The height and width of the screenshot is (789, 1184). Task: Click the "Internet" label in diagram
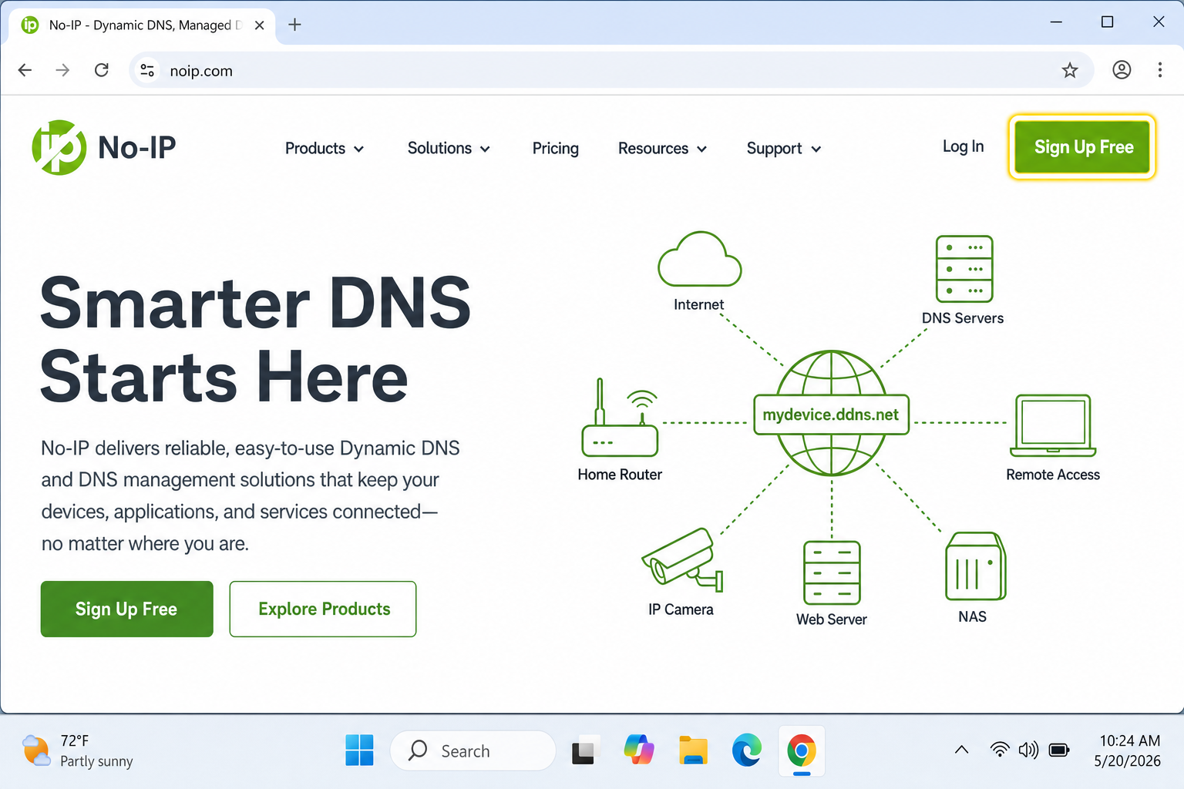point(699,304)
